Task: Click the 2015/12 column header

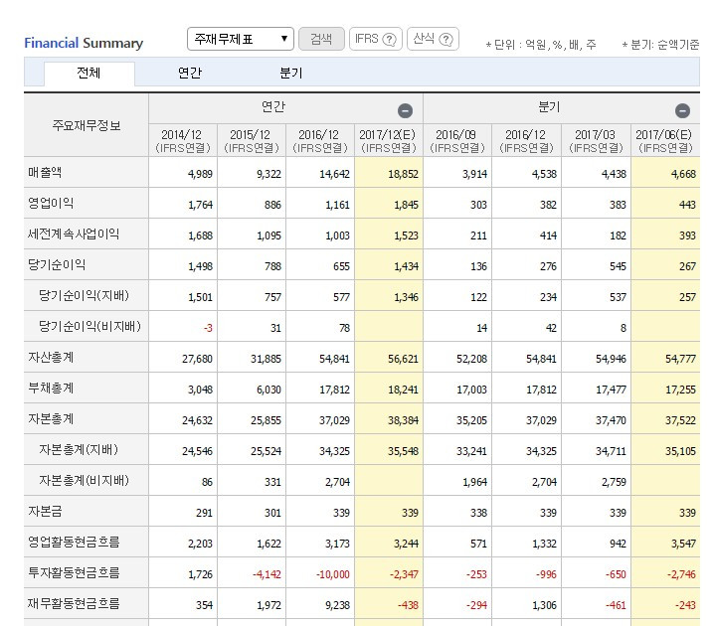Action: 252,141
